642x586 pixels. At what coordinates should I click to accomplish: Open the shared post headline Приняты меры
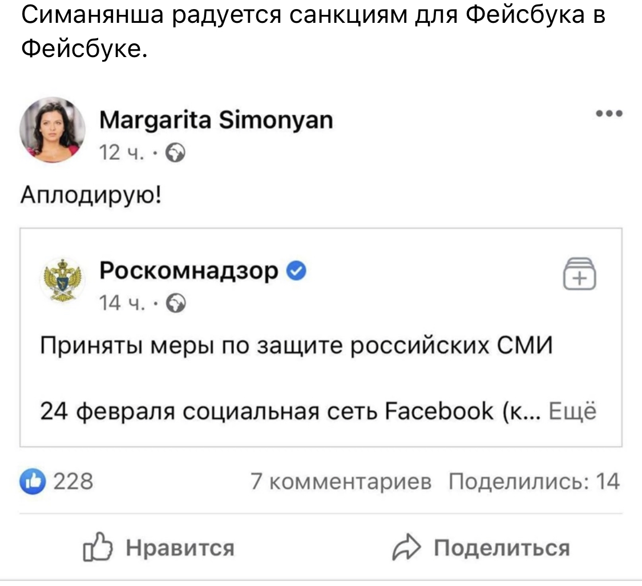click(297, 345)
